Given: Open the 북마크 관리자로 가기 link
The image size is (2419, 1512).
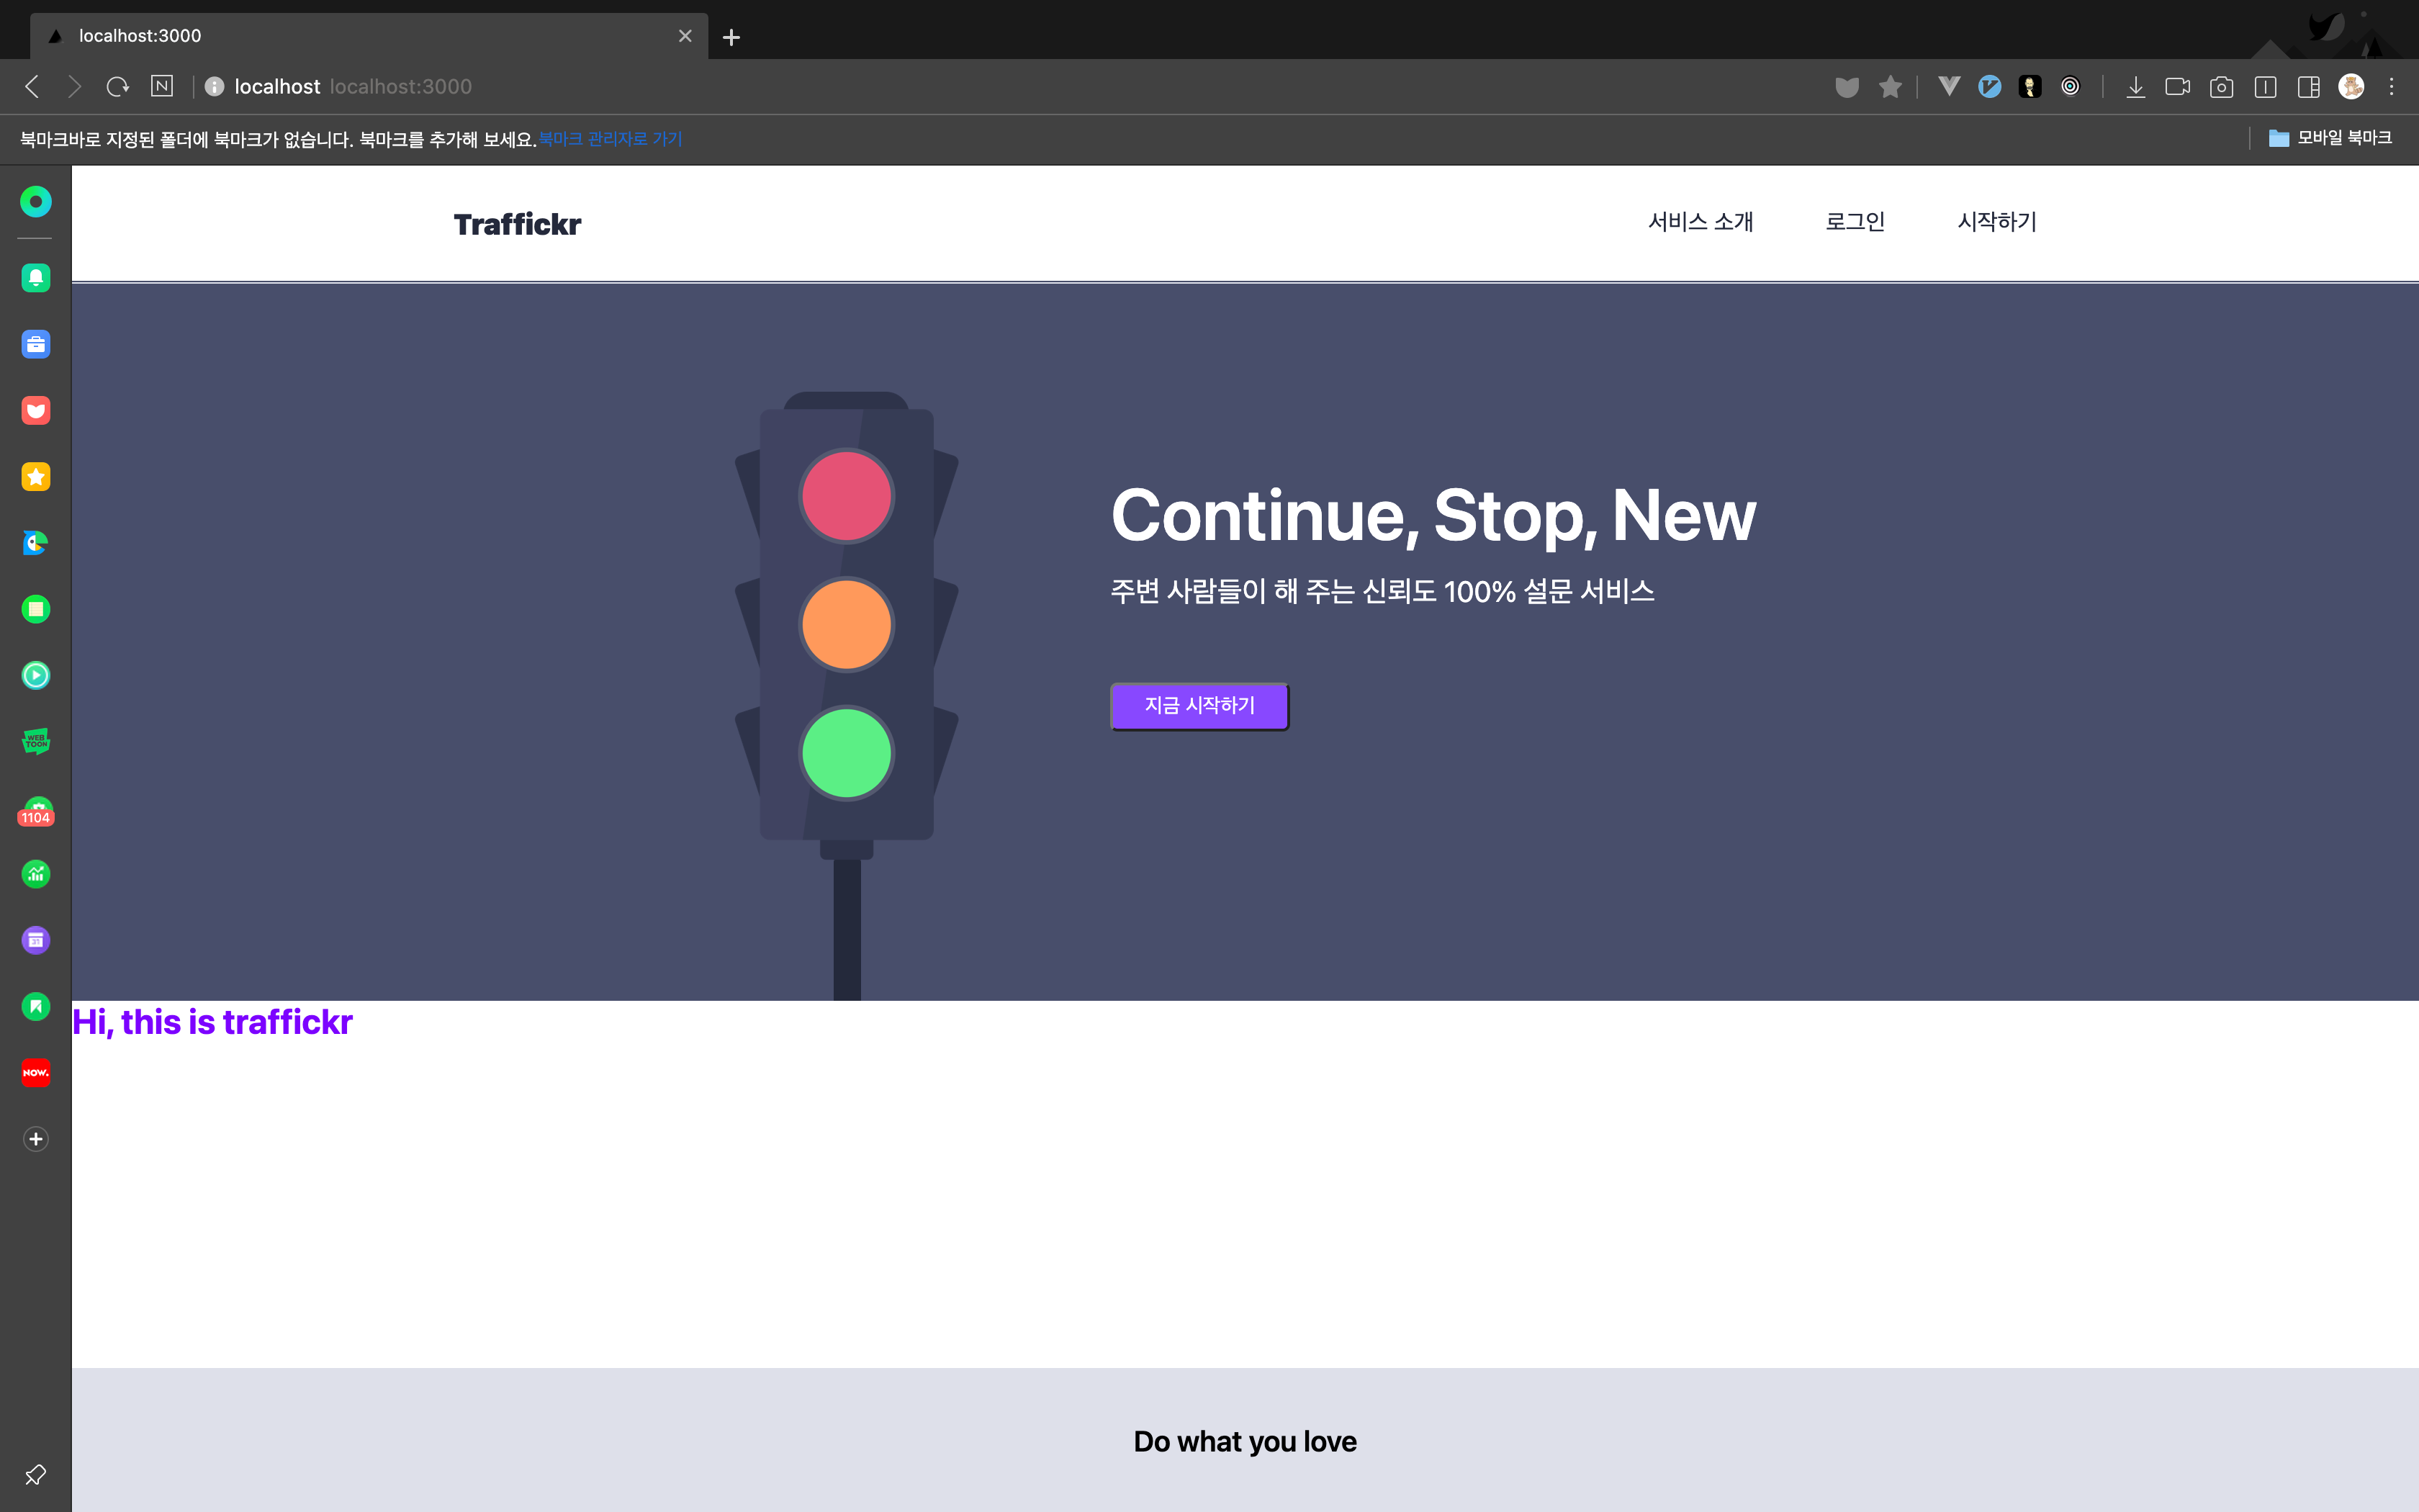Looking at the screenshot, I should (x=610, y=139).
